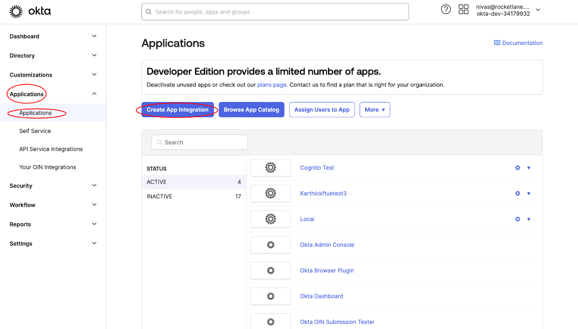The width and height of the screenshot is (578, 329).
Task: Open the Cognito Test application link
Action: coord(317,168)
